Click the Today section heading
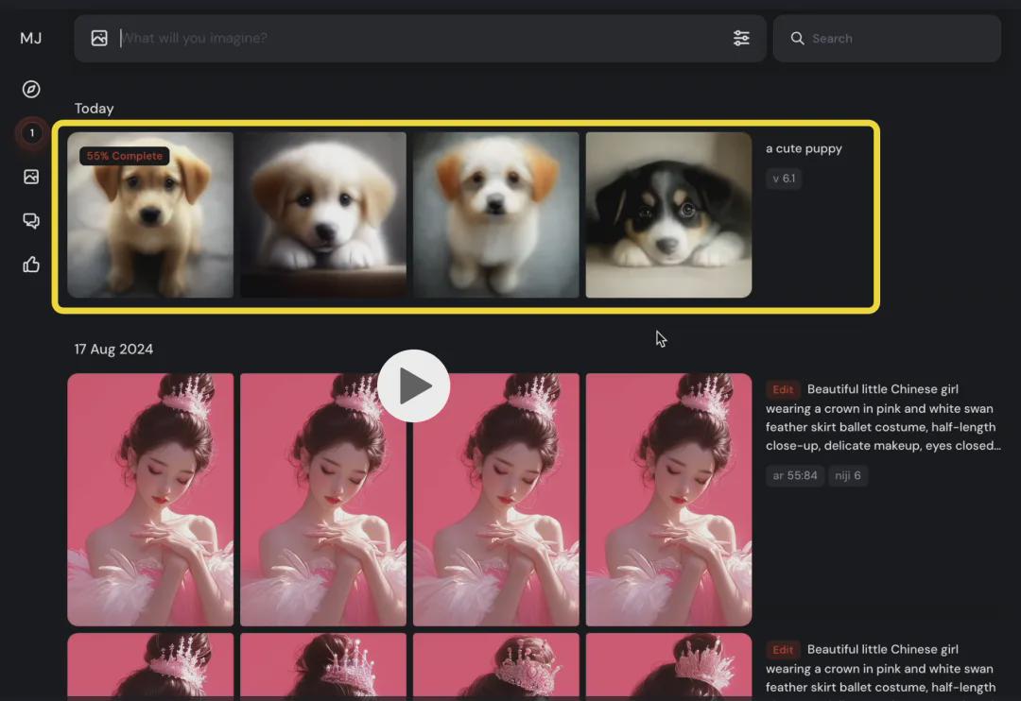Screen dimensions: 1021x701 (94, 109)
